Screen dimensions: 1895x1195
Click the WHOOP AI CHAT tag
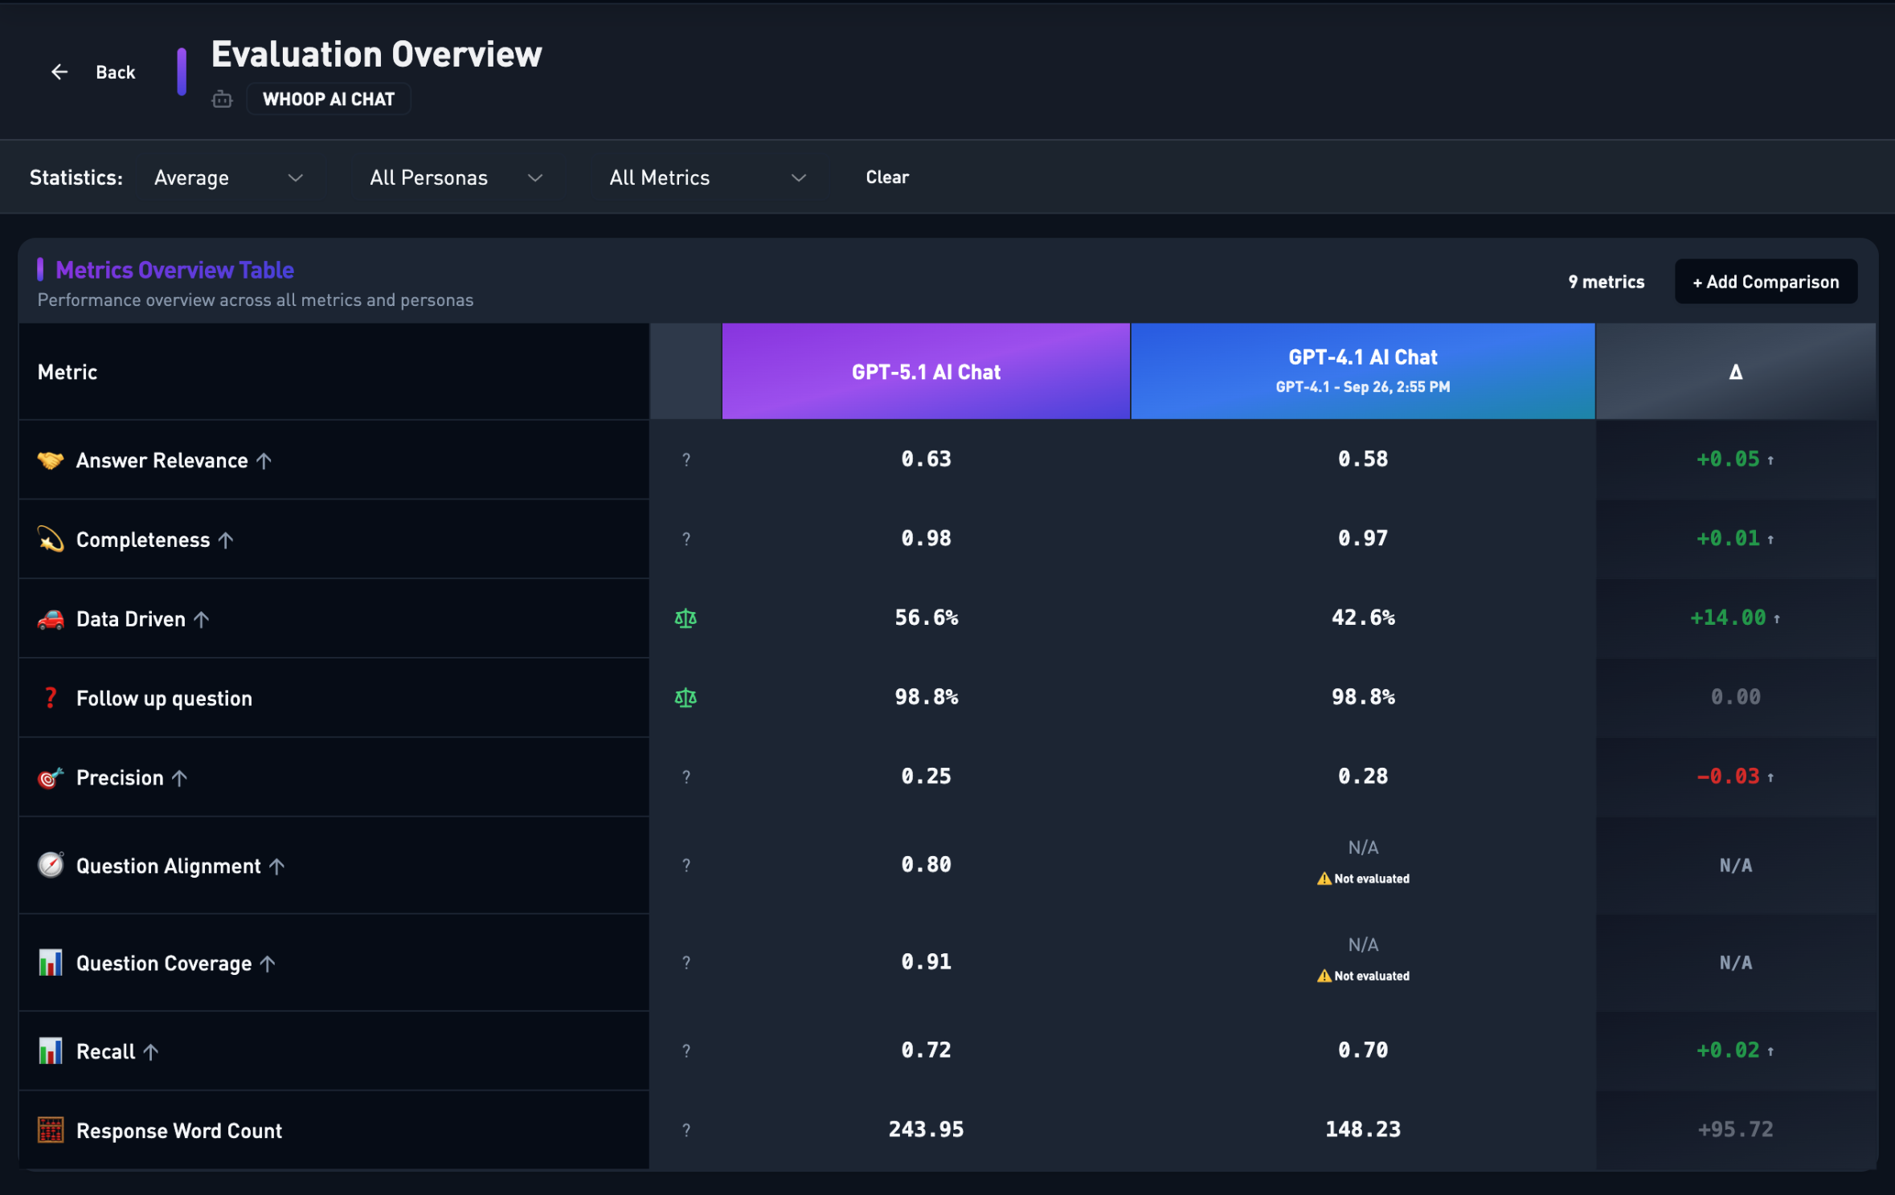coord(329,100)
